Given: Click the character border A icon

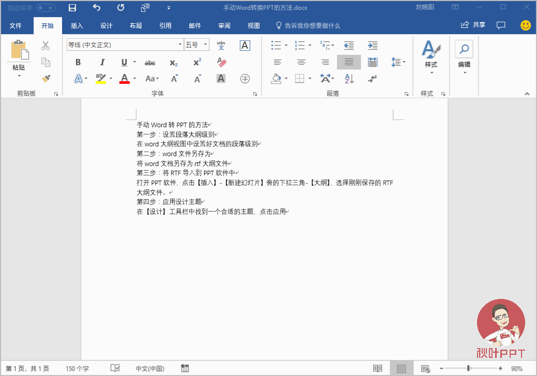Looking at the screenshot, I should pyautogui.click(x=244, y=45).
